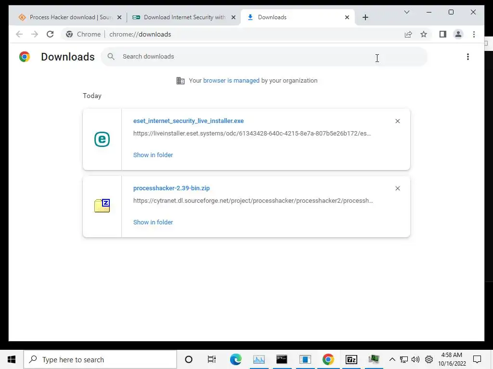Go back with the browser arrow
The width and height of the screenshot is (493, 369).
[x=19, y=34]
